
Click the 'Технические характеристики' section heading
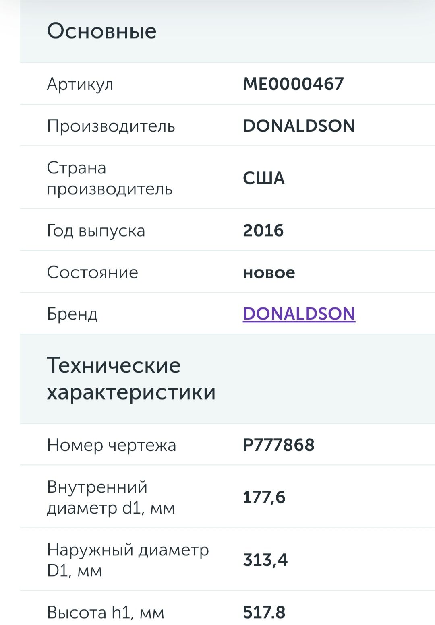(x=131, y=378)
